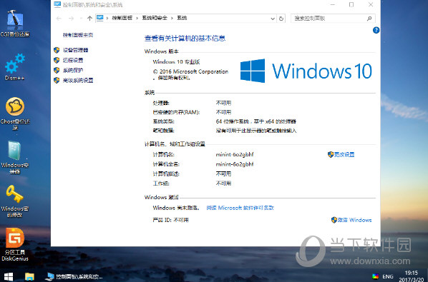Launch the Windows installer desktop icon
428x282 pixels.
[x=15, y=157]
